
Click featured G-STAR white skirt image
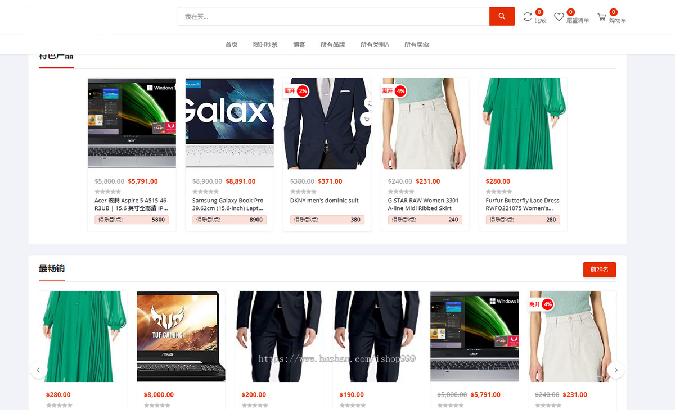point(425,123)
